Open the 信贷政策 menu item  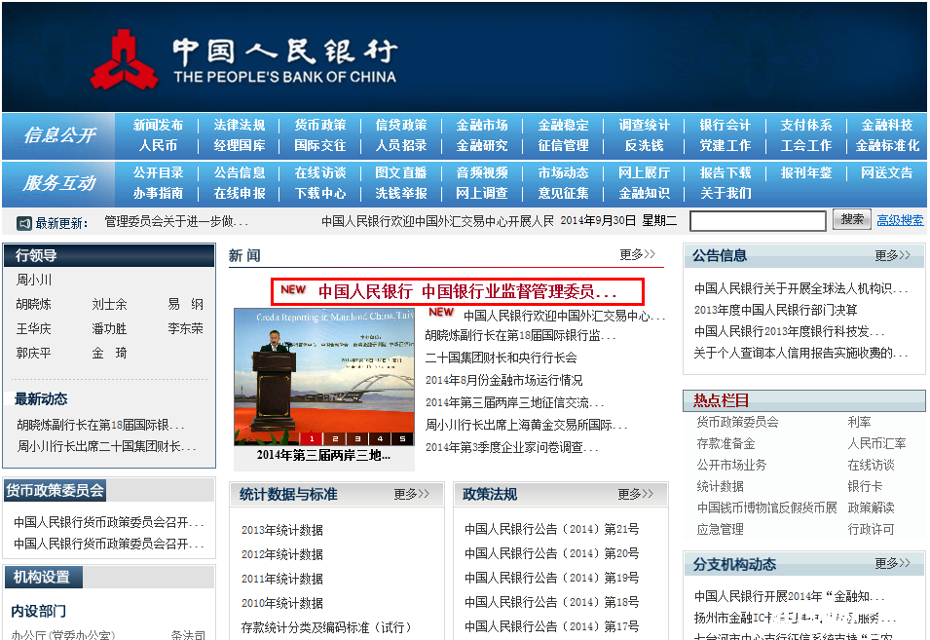click(x=401, y=125)
